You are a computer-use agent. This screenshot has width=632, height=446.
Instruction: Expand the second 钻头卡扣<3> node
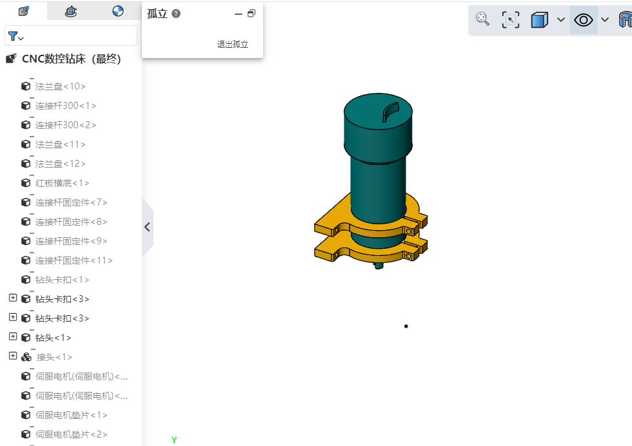(13, 317)
